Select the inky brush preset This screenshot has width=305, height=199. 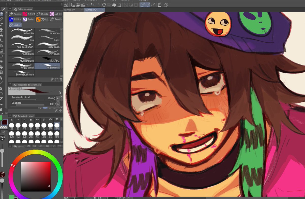48,52
